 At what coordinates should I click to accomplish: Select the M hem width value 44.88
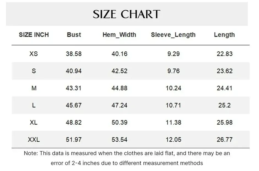coord(119,88)
